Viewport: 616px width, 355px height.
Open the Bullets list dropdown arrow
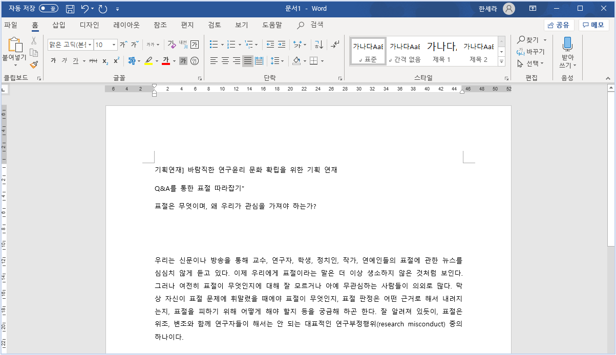tap(223, 45)
